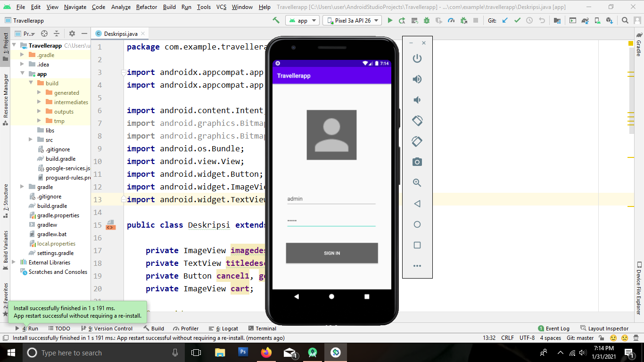Click SIGN IN button in emulator
Screen dimensions: 644x362
(332, 253)
